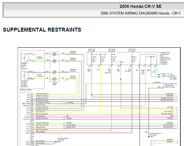184x146 pixels.
Task: Click the SUPPLEMENTAL RESTRAINTS heading
Action: pos(42,30)
